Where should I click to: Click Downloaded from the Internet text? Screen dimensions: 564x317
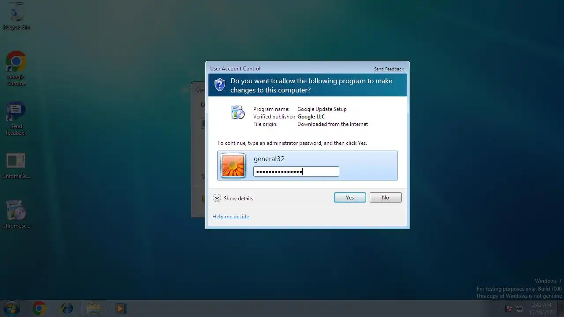333,124
